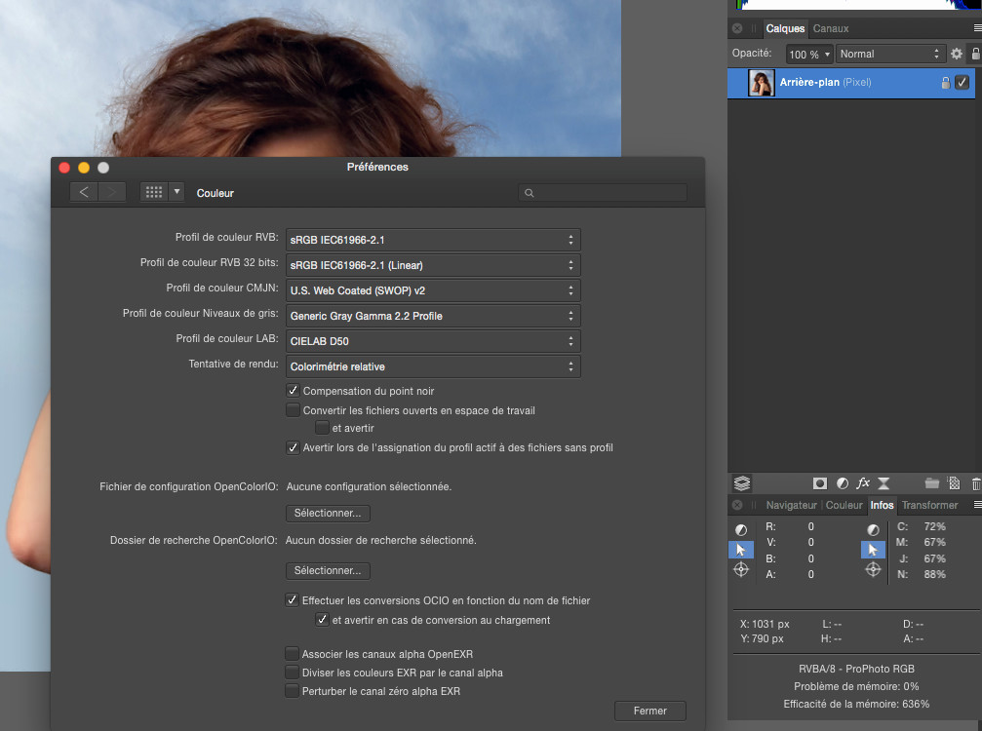Open blend options gear icon in Calques panel

[957, 54]
